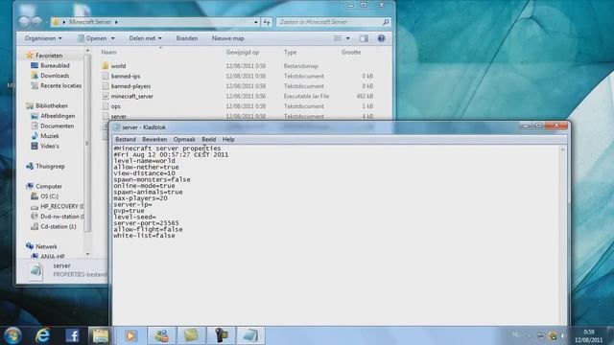Click Nieuwe map in Explorer toolbar
Screen dimensions: 614x345
click(228, 38)
